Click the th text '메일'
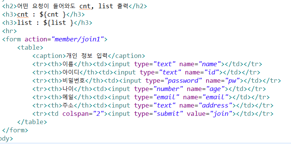 tap(68, 97)
